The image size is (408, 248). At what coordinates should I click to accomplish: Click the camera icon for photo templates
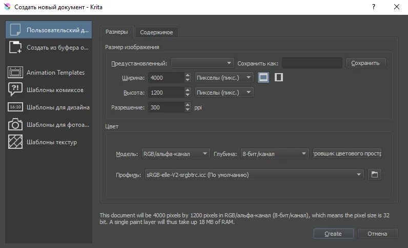[x=15, y=124]
